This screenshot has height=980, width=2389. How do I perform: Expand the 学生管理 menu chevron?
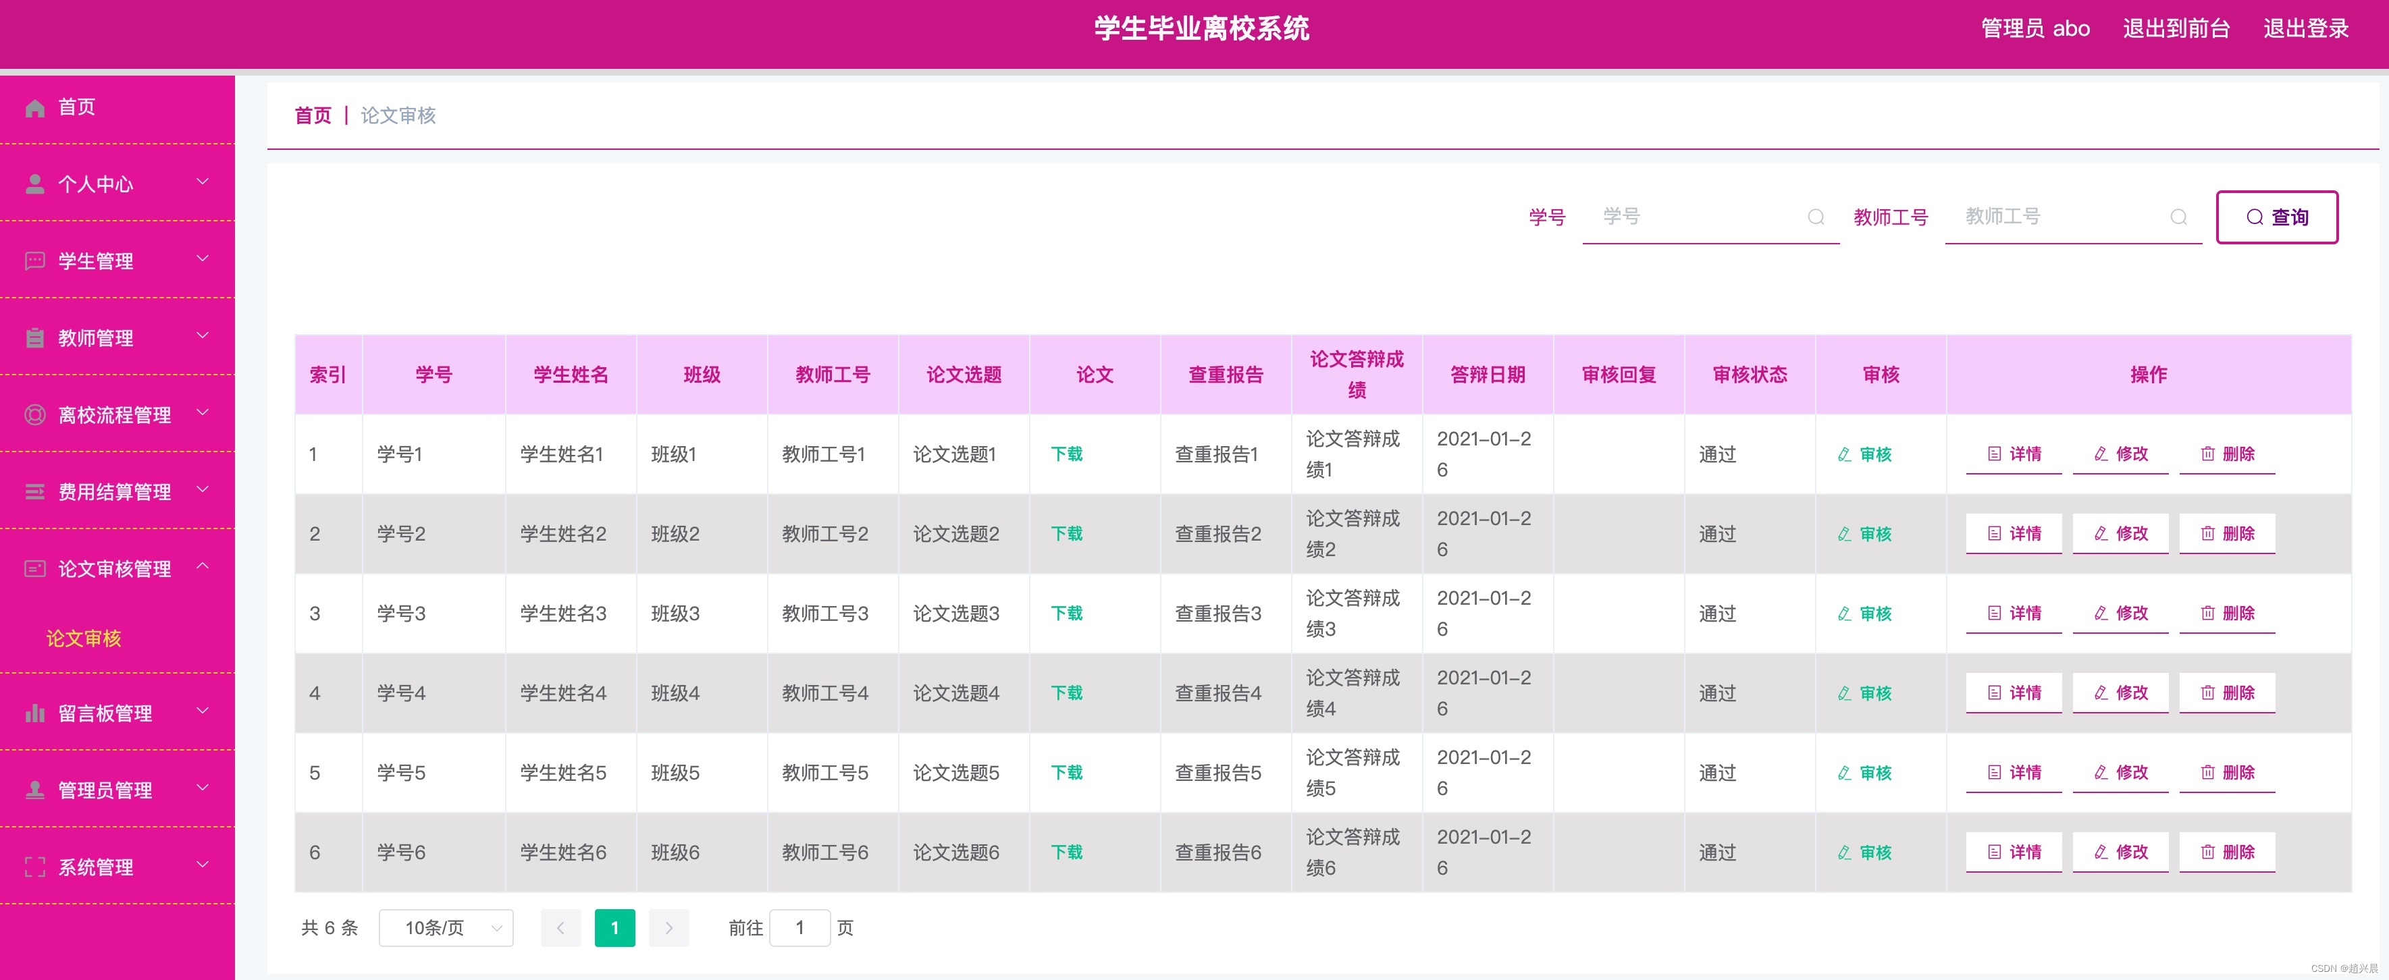point(203,258)
